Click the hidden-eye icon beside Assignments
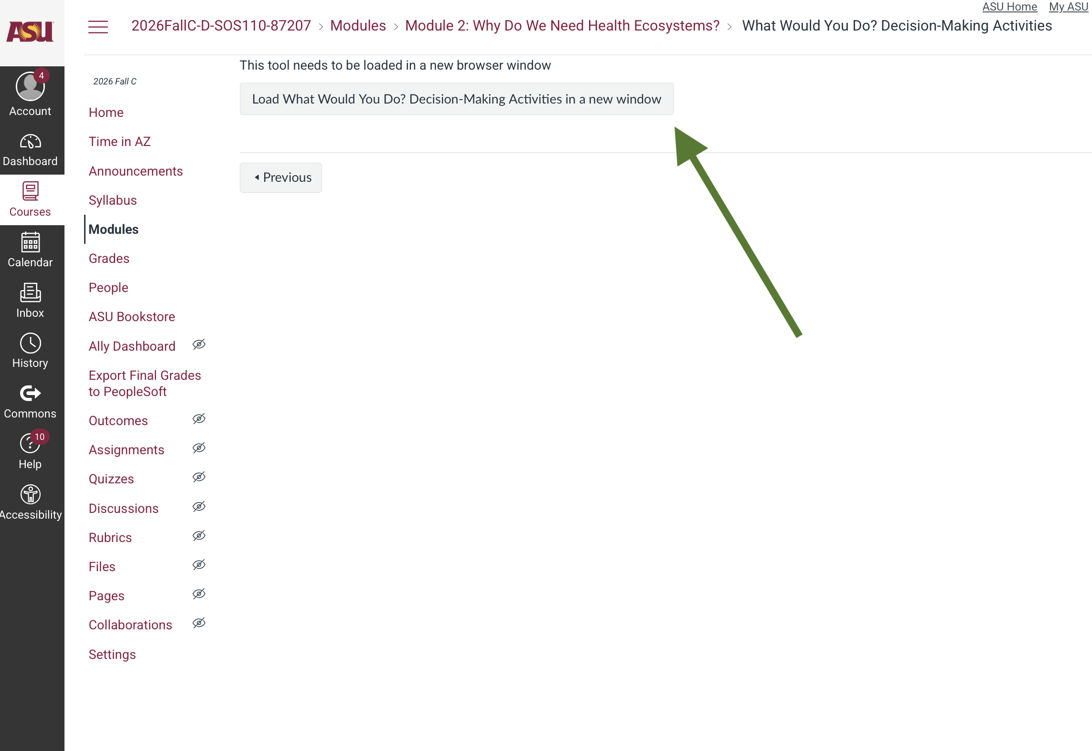The height and width of the screenshot is (751, 1092). 199,448
